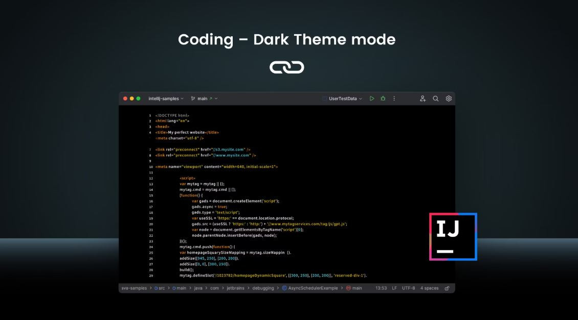Toggle the read-only lock in status bar
This screenshot has height=320, width=578.
(x=447, y=288)
